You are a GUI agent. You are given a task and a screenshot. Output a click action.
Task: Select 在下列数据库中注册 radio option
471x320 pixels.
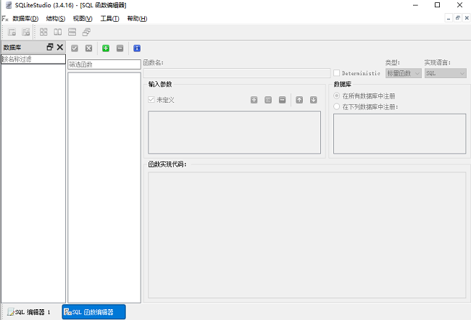tap(337, 106)
